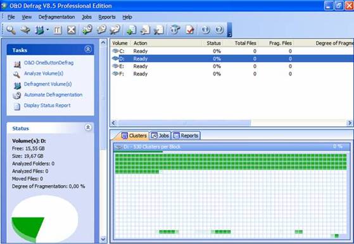Sort by the Volume column header

(x=120, y=43)
